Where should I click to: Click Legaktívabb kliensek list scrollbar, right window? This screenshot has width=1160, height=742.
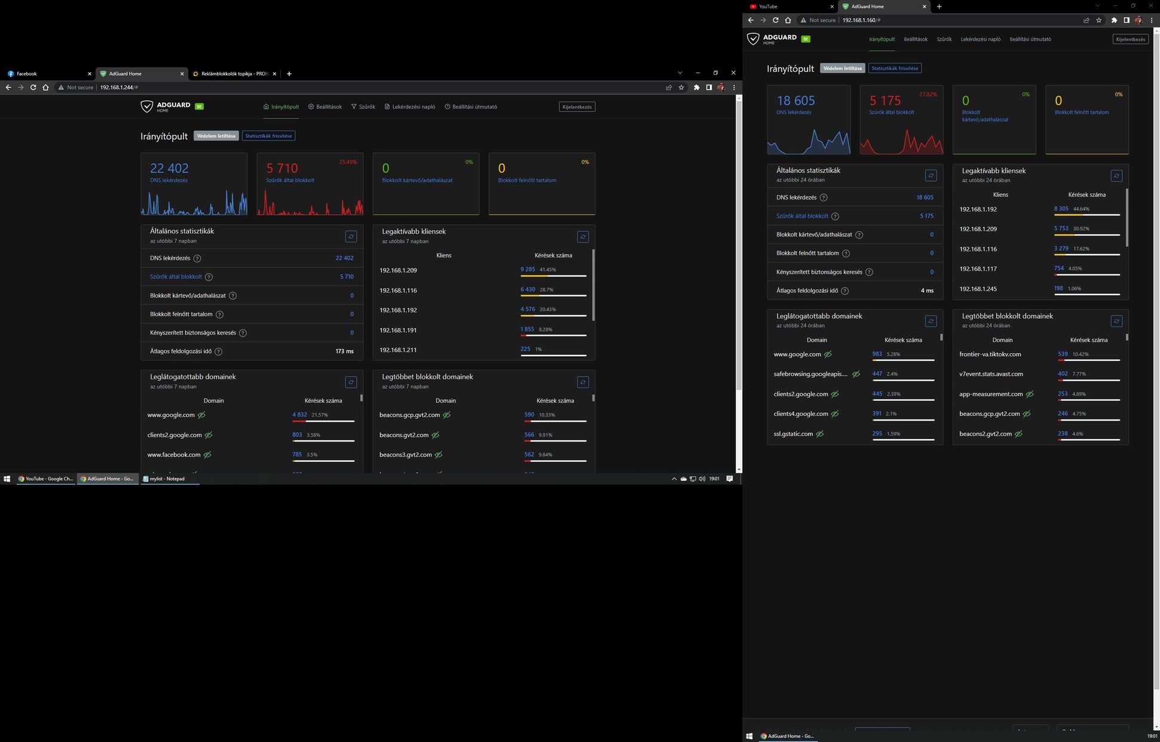pos(1127,218)
